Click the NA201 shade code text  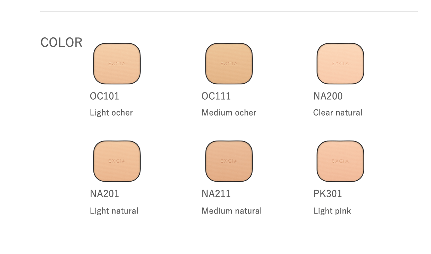click(x=104, y=194)
